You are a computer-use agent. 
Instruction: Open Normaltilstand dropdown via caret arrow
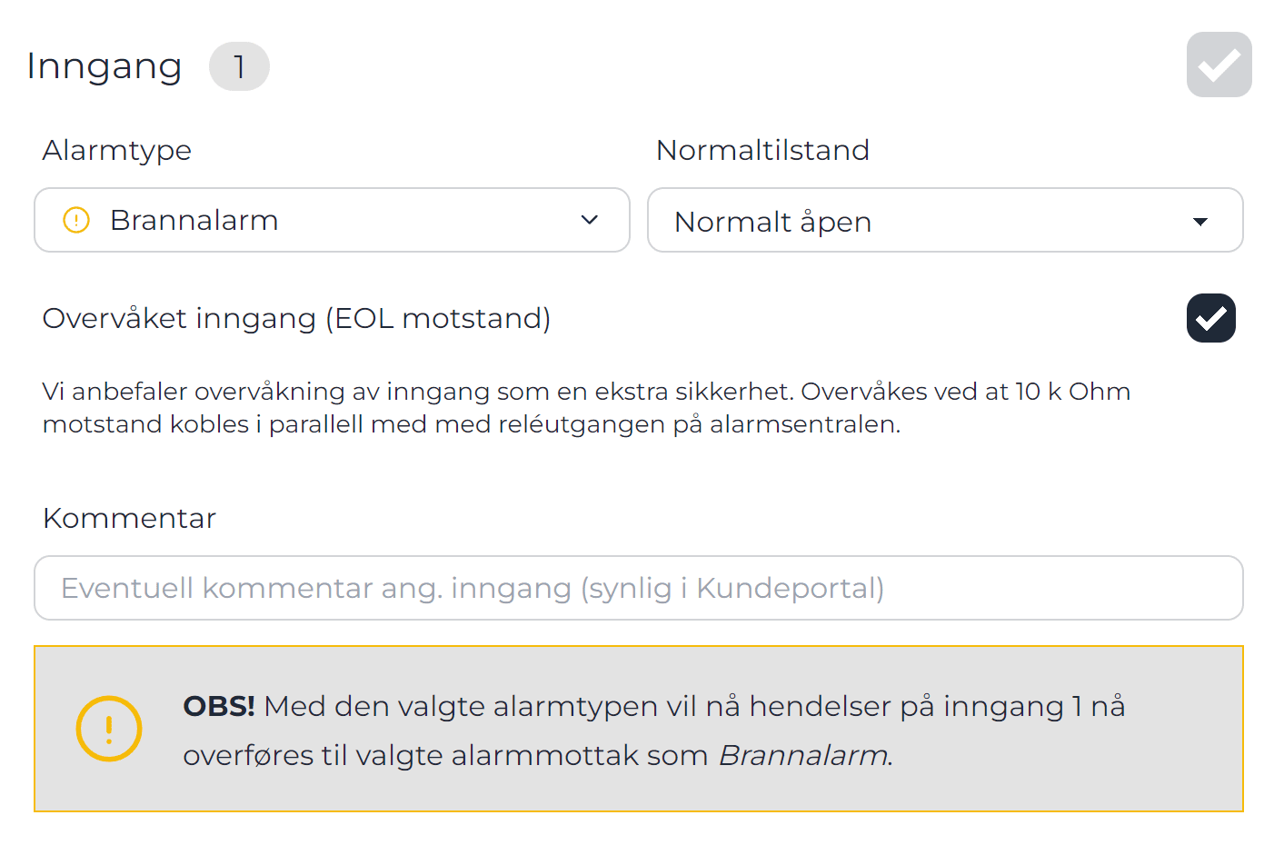1200,222
